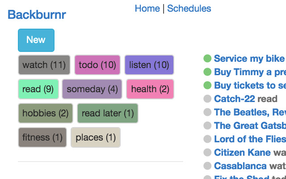Click the gray dot next to Citizen Kane

[207, 152]
